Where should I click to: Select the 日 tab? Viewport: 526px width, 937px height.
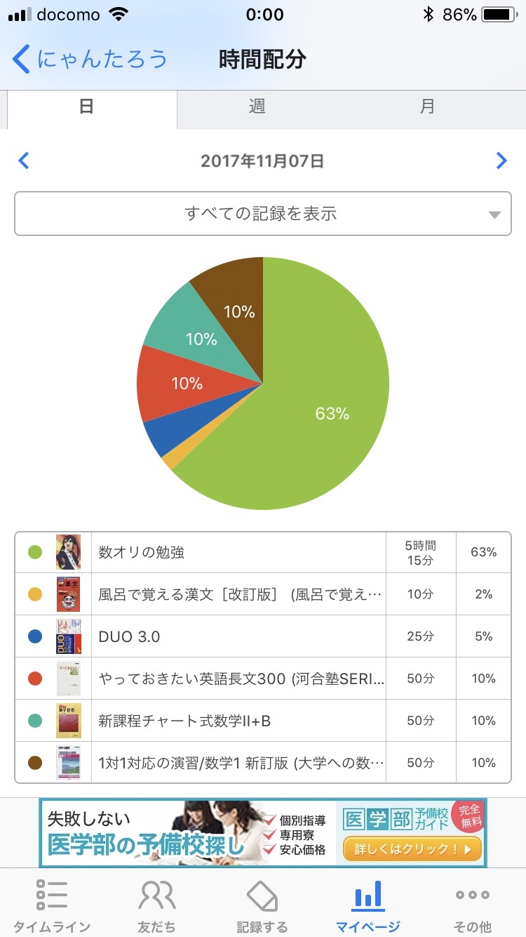click(x=87, y=107)
